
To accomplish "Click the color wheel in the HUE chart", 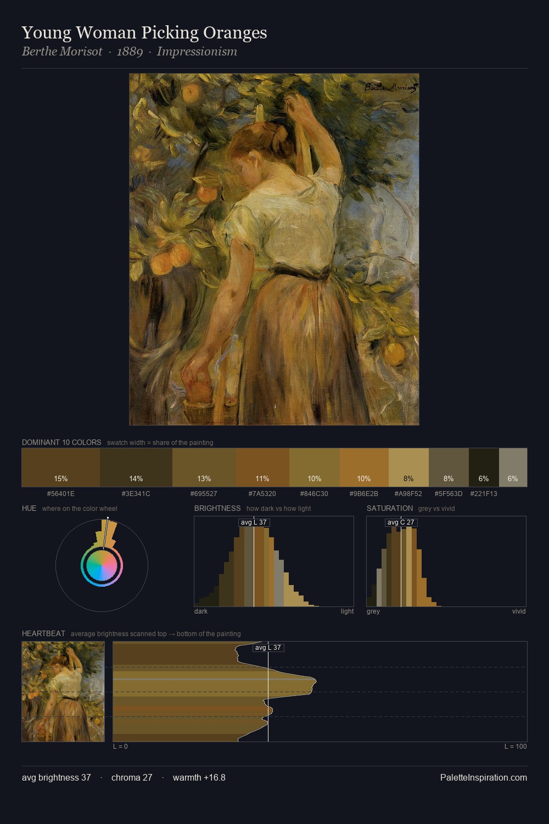I will (x=102, y=565).
